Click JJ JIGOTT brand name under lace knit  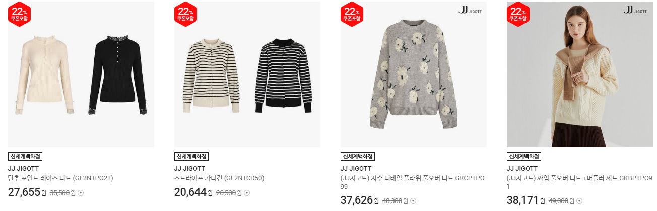tap(24, 169)
